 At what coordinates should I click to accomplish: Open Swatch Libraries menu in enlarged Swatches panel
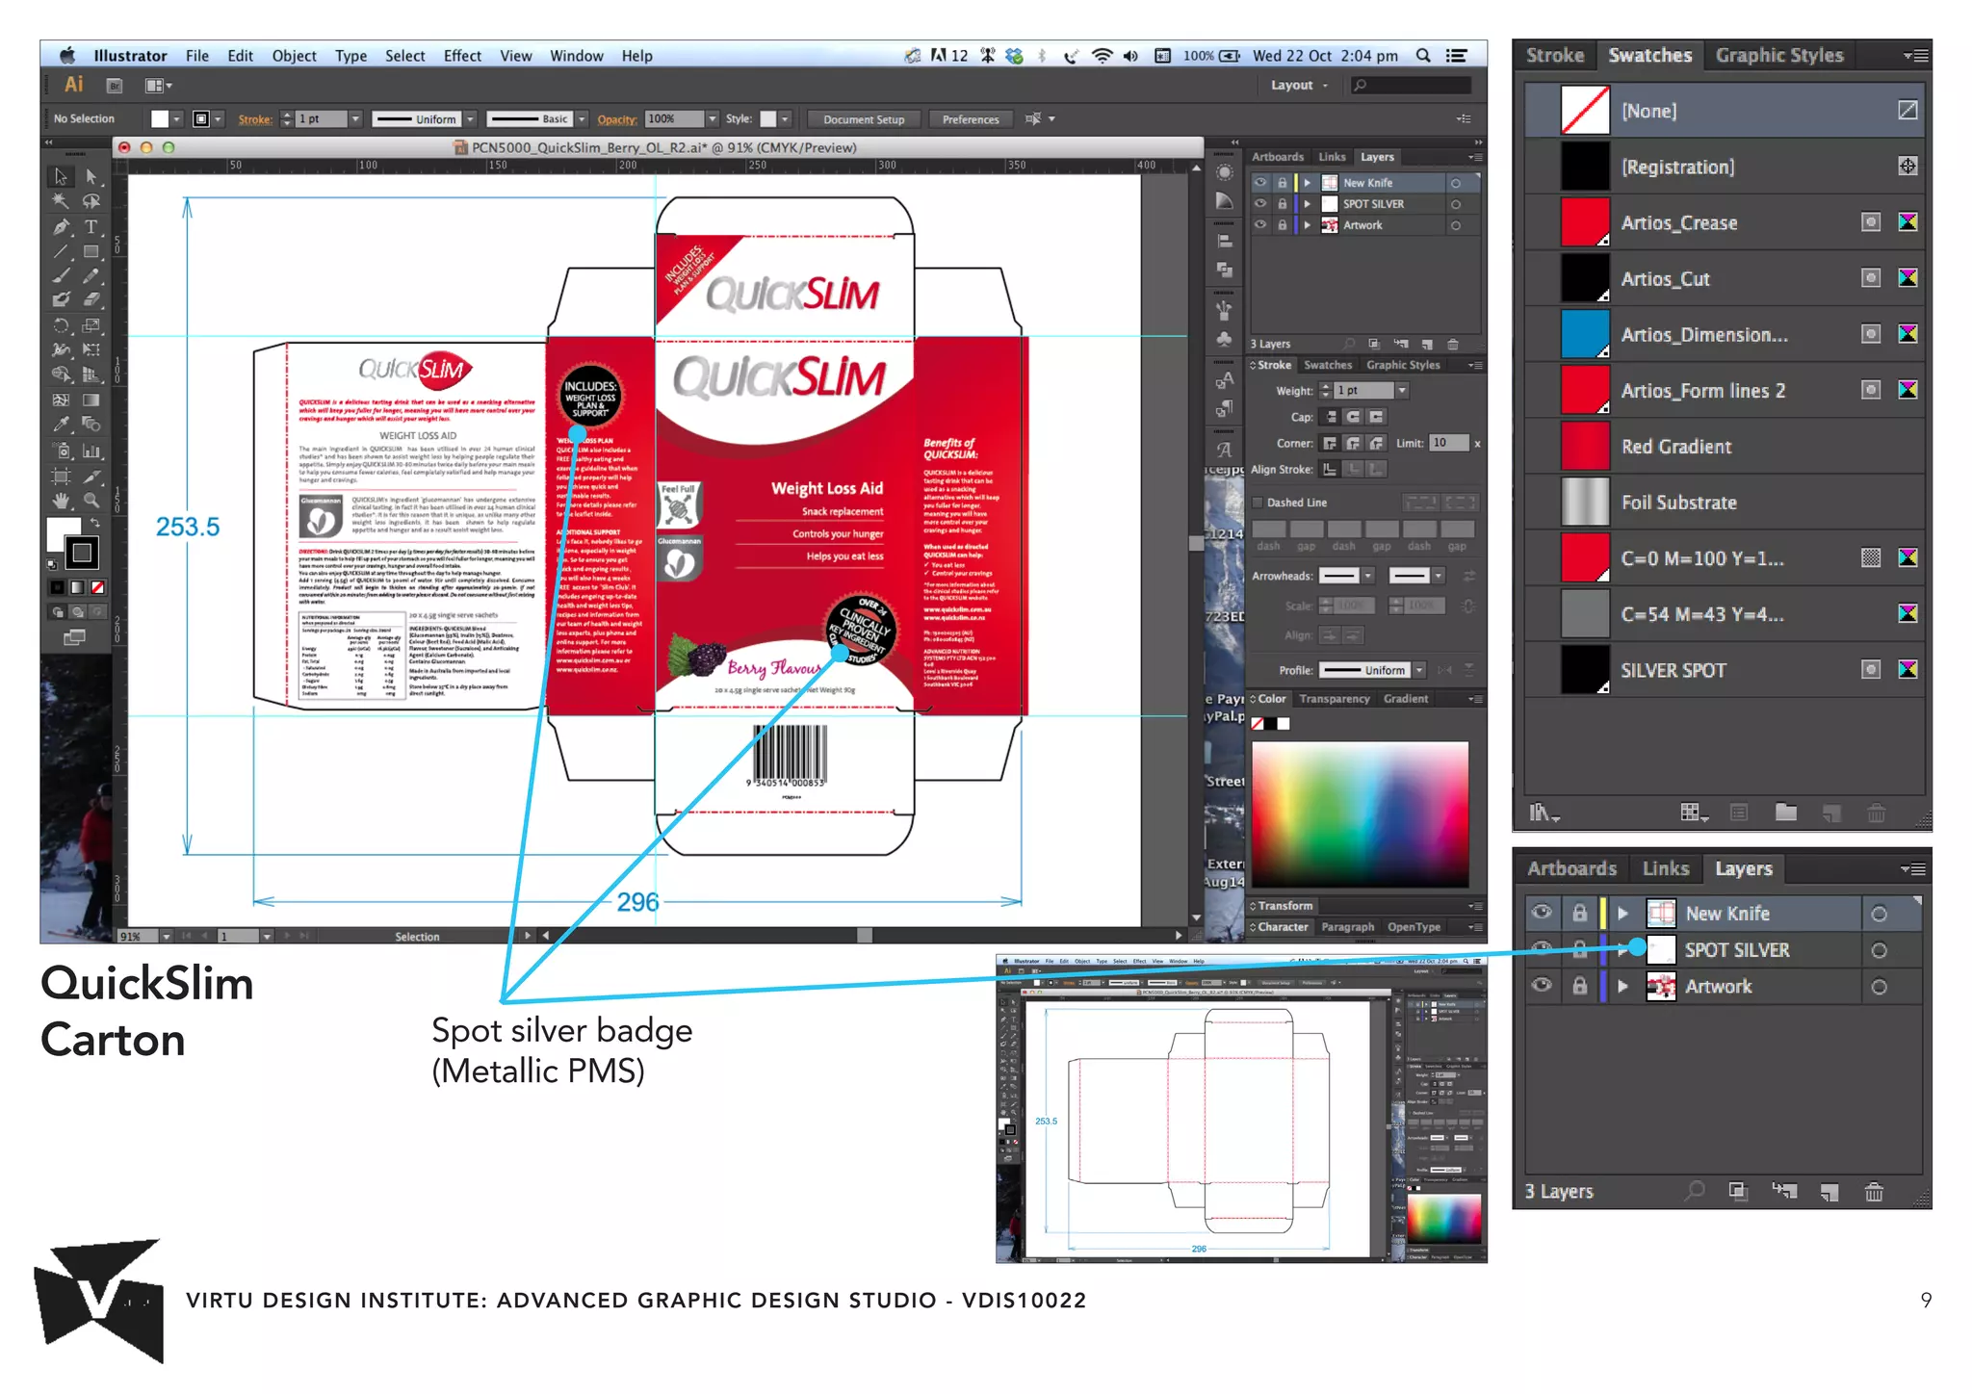[1544, 813]
